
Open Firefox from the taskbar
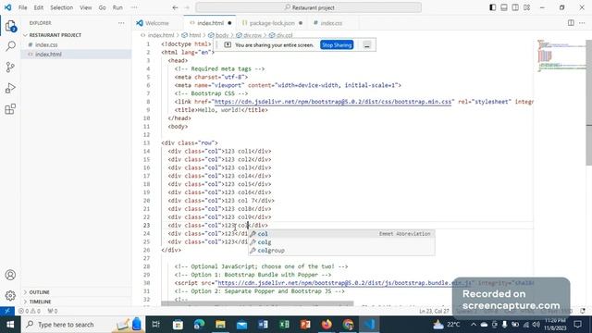pyautogui.click(x=327, y=325)
